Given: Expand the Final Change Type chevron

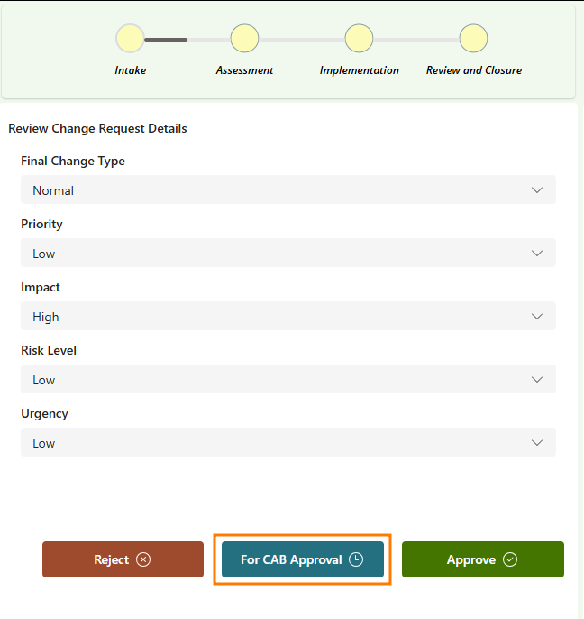Looking at the screenshot, I should [x=537, y=190].
